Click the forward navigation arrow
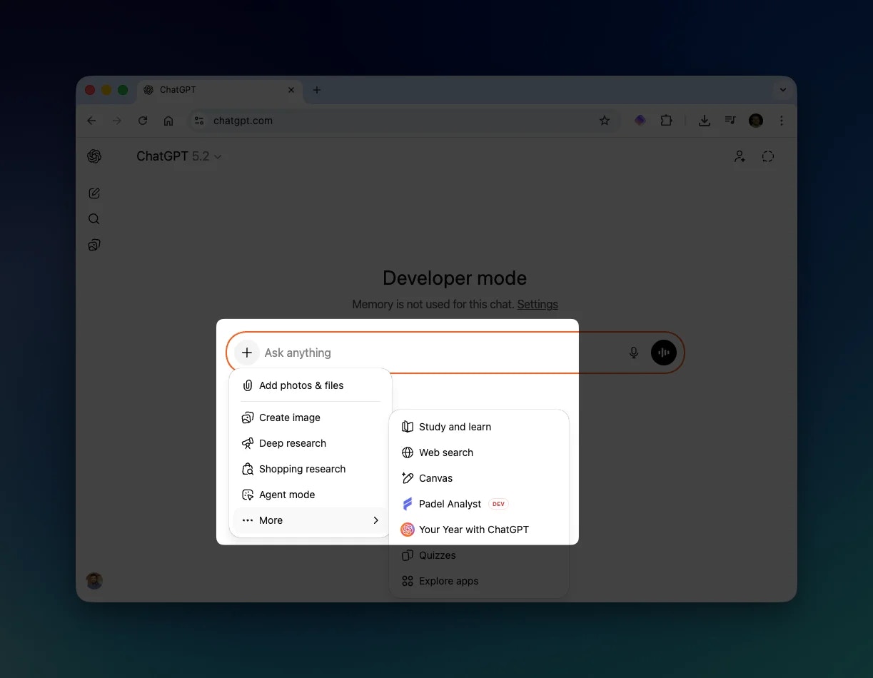 tap(117, 121)
